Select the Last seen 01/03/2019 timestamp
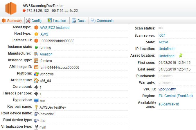The width and height of the screenshot is (196, 130). coord(175,69)
